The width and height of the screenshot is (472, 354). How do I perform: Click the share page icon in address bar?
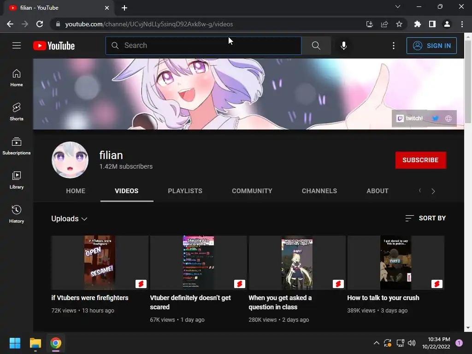pos(384,24)
